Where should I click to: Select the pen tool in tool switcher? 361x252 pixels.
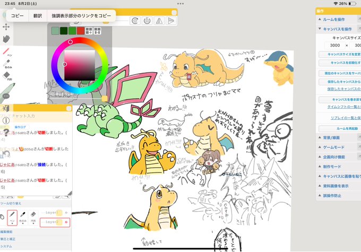12,217
